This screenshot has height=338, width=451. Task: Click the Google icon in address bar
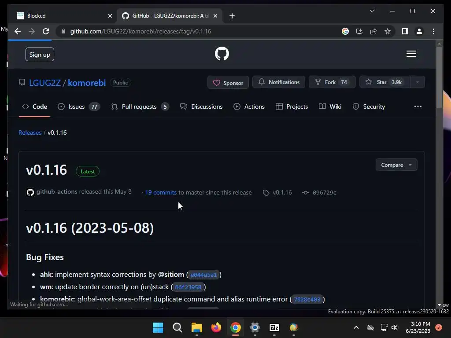point(345,31)
